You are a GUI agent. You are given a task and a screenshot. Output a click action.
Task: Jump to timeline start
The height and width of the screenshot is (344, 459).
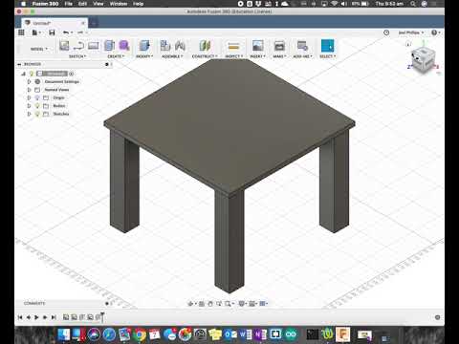tap(20, 317)
